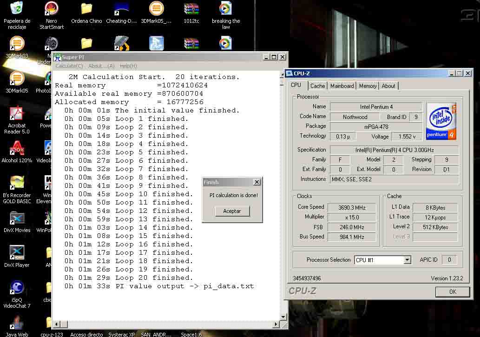Open the breaking the law media file
480x337 pixels.
(225, 9)
